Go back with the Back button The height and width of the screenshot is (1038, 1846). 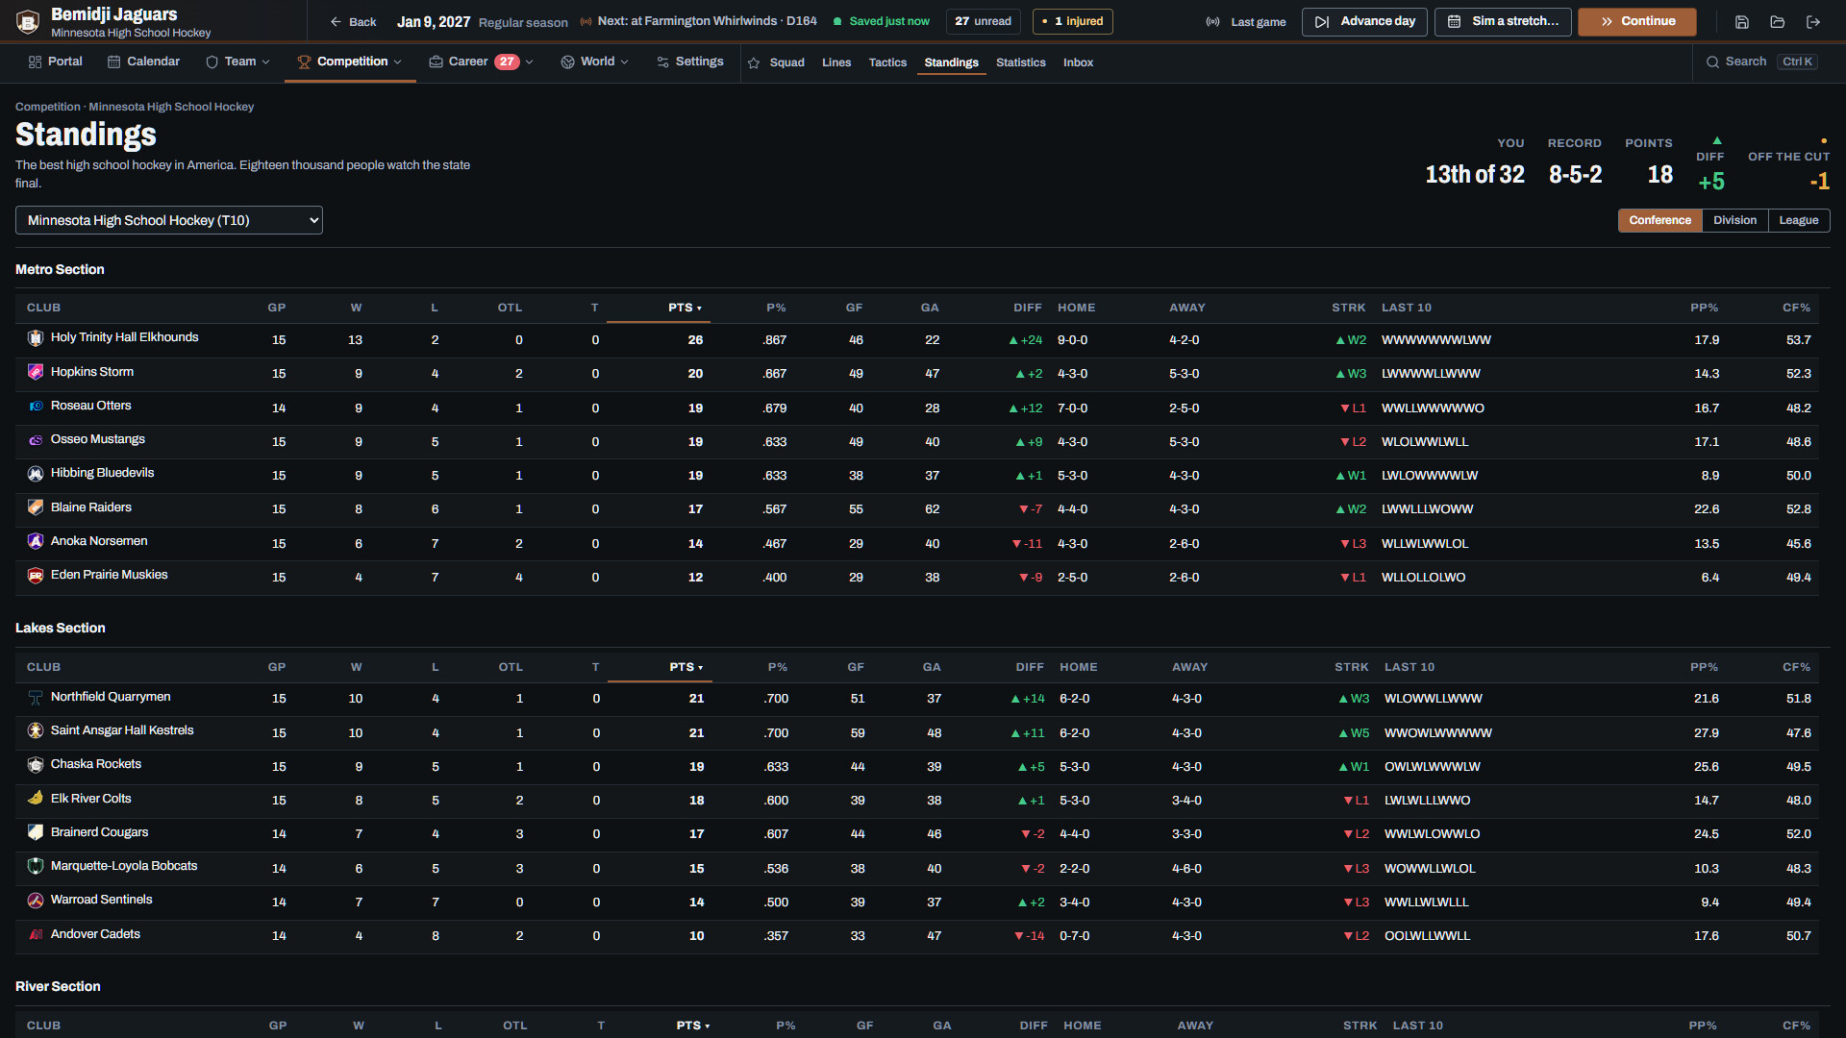[353, 21]
